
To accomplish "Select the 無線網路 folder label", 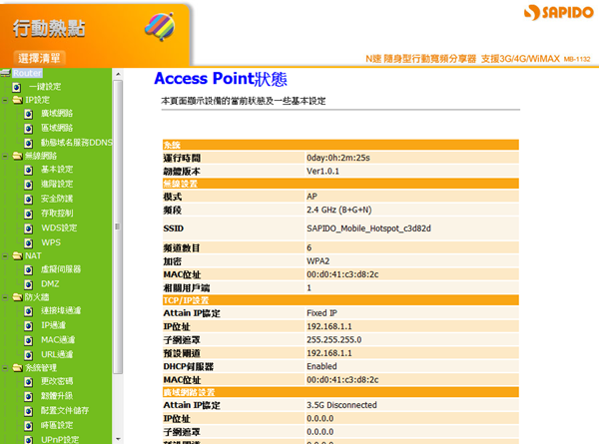I will pos(41,156).
